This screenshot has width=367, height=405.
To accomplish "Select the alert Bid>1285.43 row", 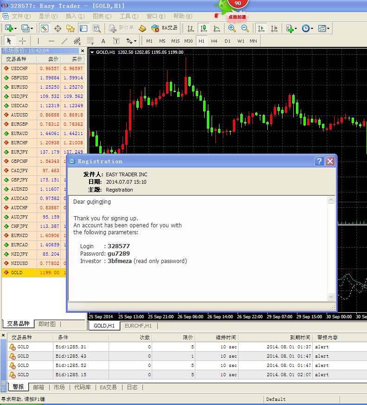I will 187,356.
